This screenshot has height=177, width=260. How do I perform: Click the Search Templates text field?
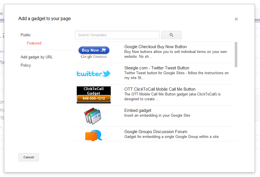pyautogui.click(x=117, y=35)
